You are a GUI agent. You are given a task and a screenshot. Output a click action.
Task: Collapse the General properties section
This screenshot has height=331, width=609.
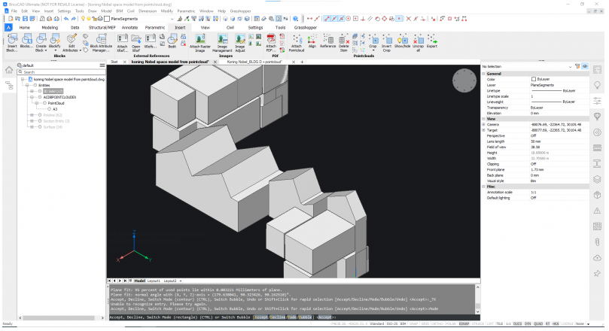484,74
